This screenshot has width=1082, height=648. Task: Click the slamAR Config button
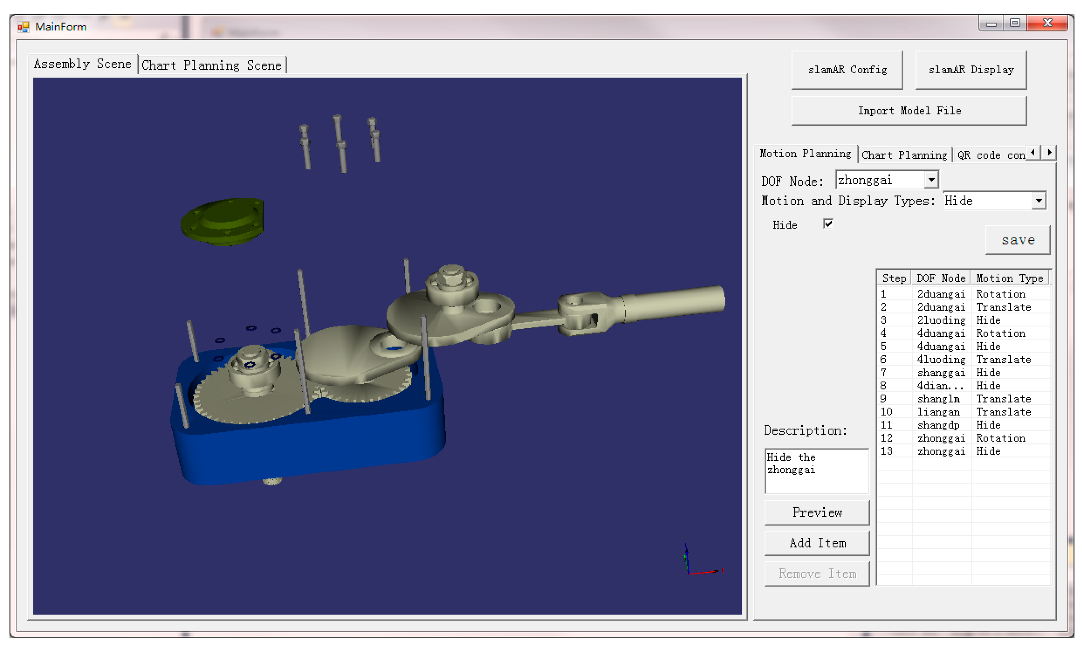tap(847, 70)
